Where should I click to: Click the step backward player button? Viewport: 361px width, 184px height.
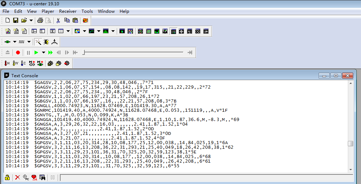tap(59, 53)
